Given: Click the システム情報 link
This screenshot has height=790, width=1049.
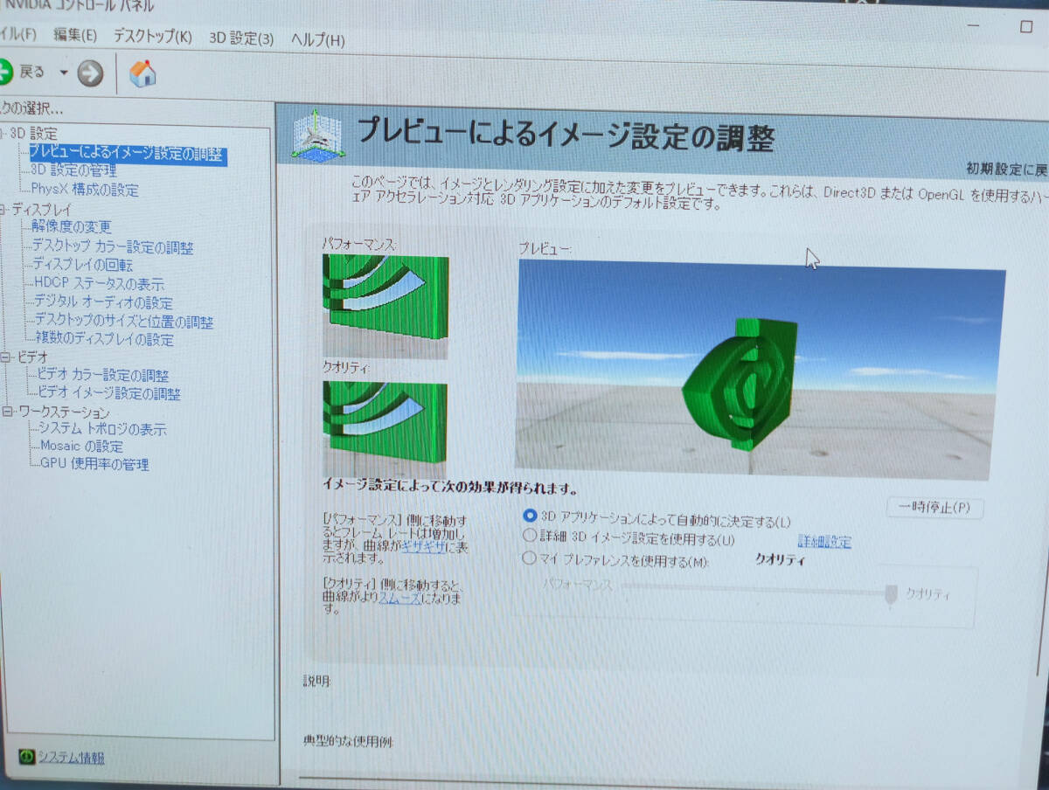Looking at the screenshot, I should [71, 758].
